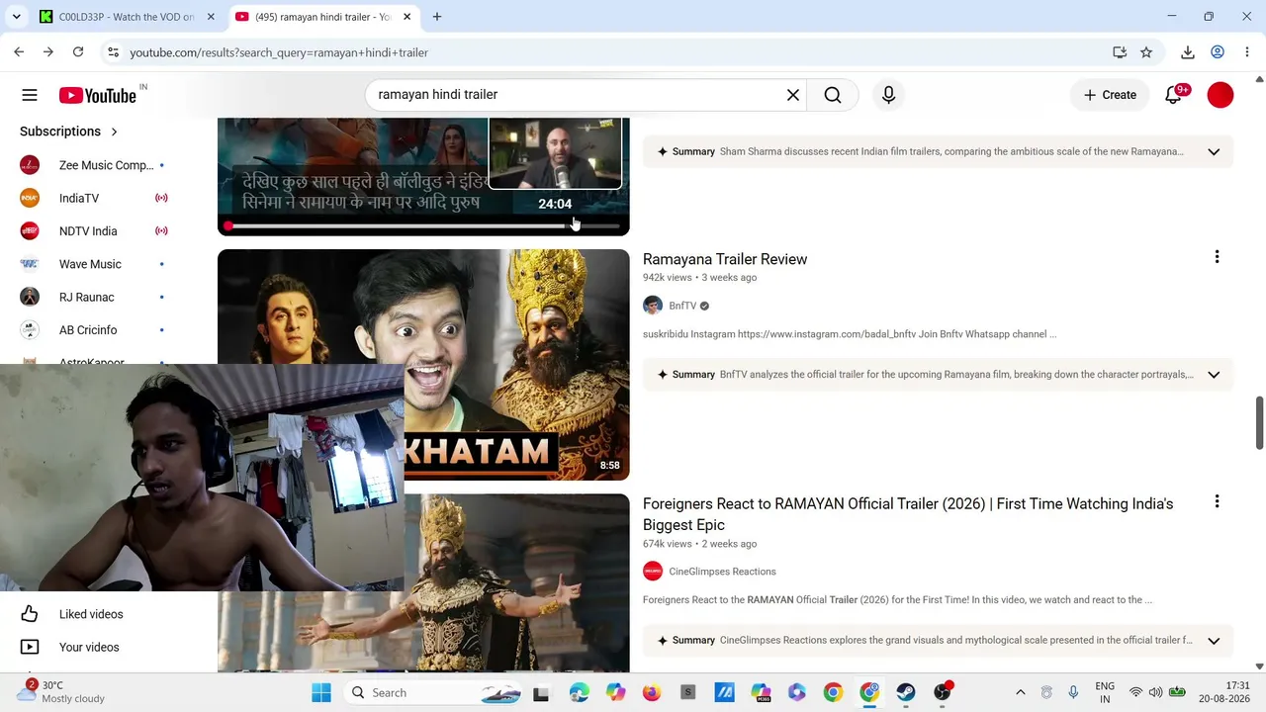Image resolution: width=1266 pixels, height=712 pixels.
Task: Close the C00LD33P VOD tab
Action: [211, 17]
